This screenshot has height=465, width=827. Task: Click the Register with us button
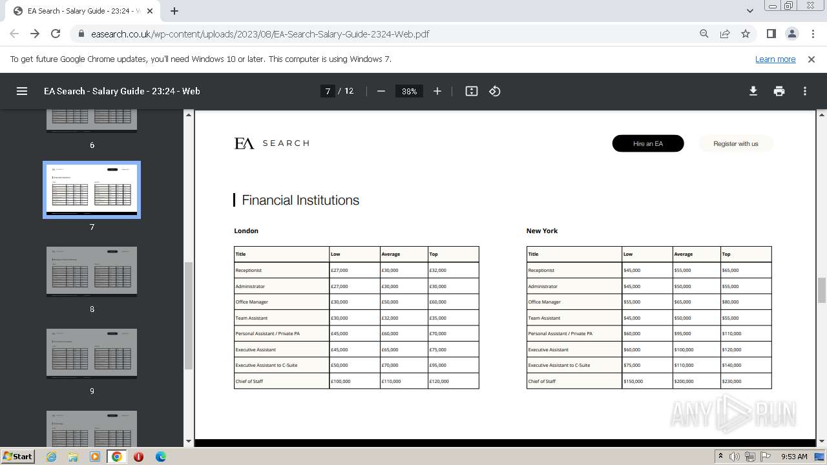click(736, 143)
